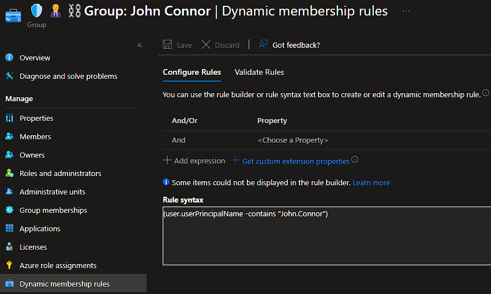Open the Choose a Property dropdown
The image size is (491, 294).
[293, 140]
